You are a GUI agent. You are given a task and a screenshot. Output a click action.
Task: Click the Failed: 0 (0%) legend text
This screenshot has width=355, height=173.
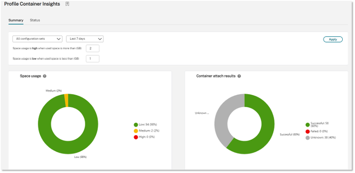click(x=319, y=131)
